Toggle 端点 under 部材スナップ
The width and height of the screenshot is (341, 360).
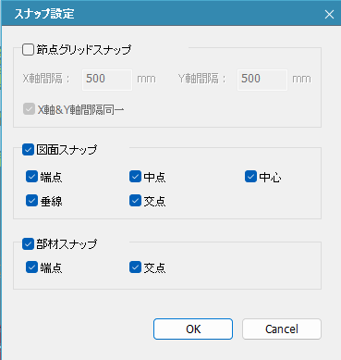tap(31, 267)
